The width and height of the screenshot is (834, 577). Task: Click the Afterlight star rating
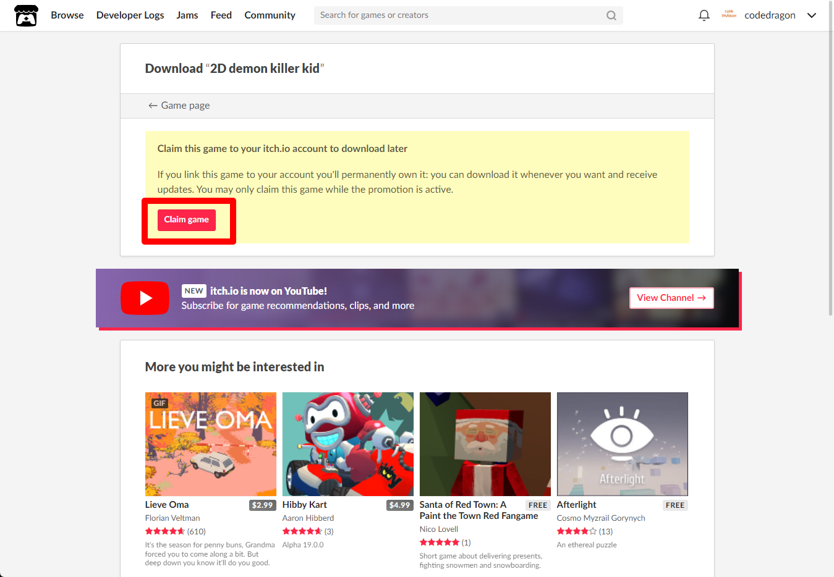(577, 531)
